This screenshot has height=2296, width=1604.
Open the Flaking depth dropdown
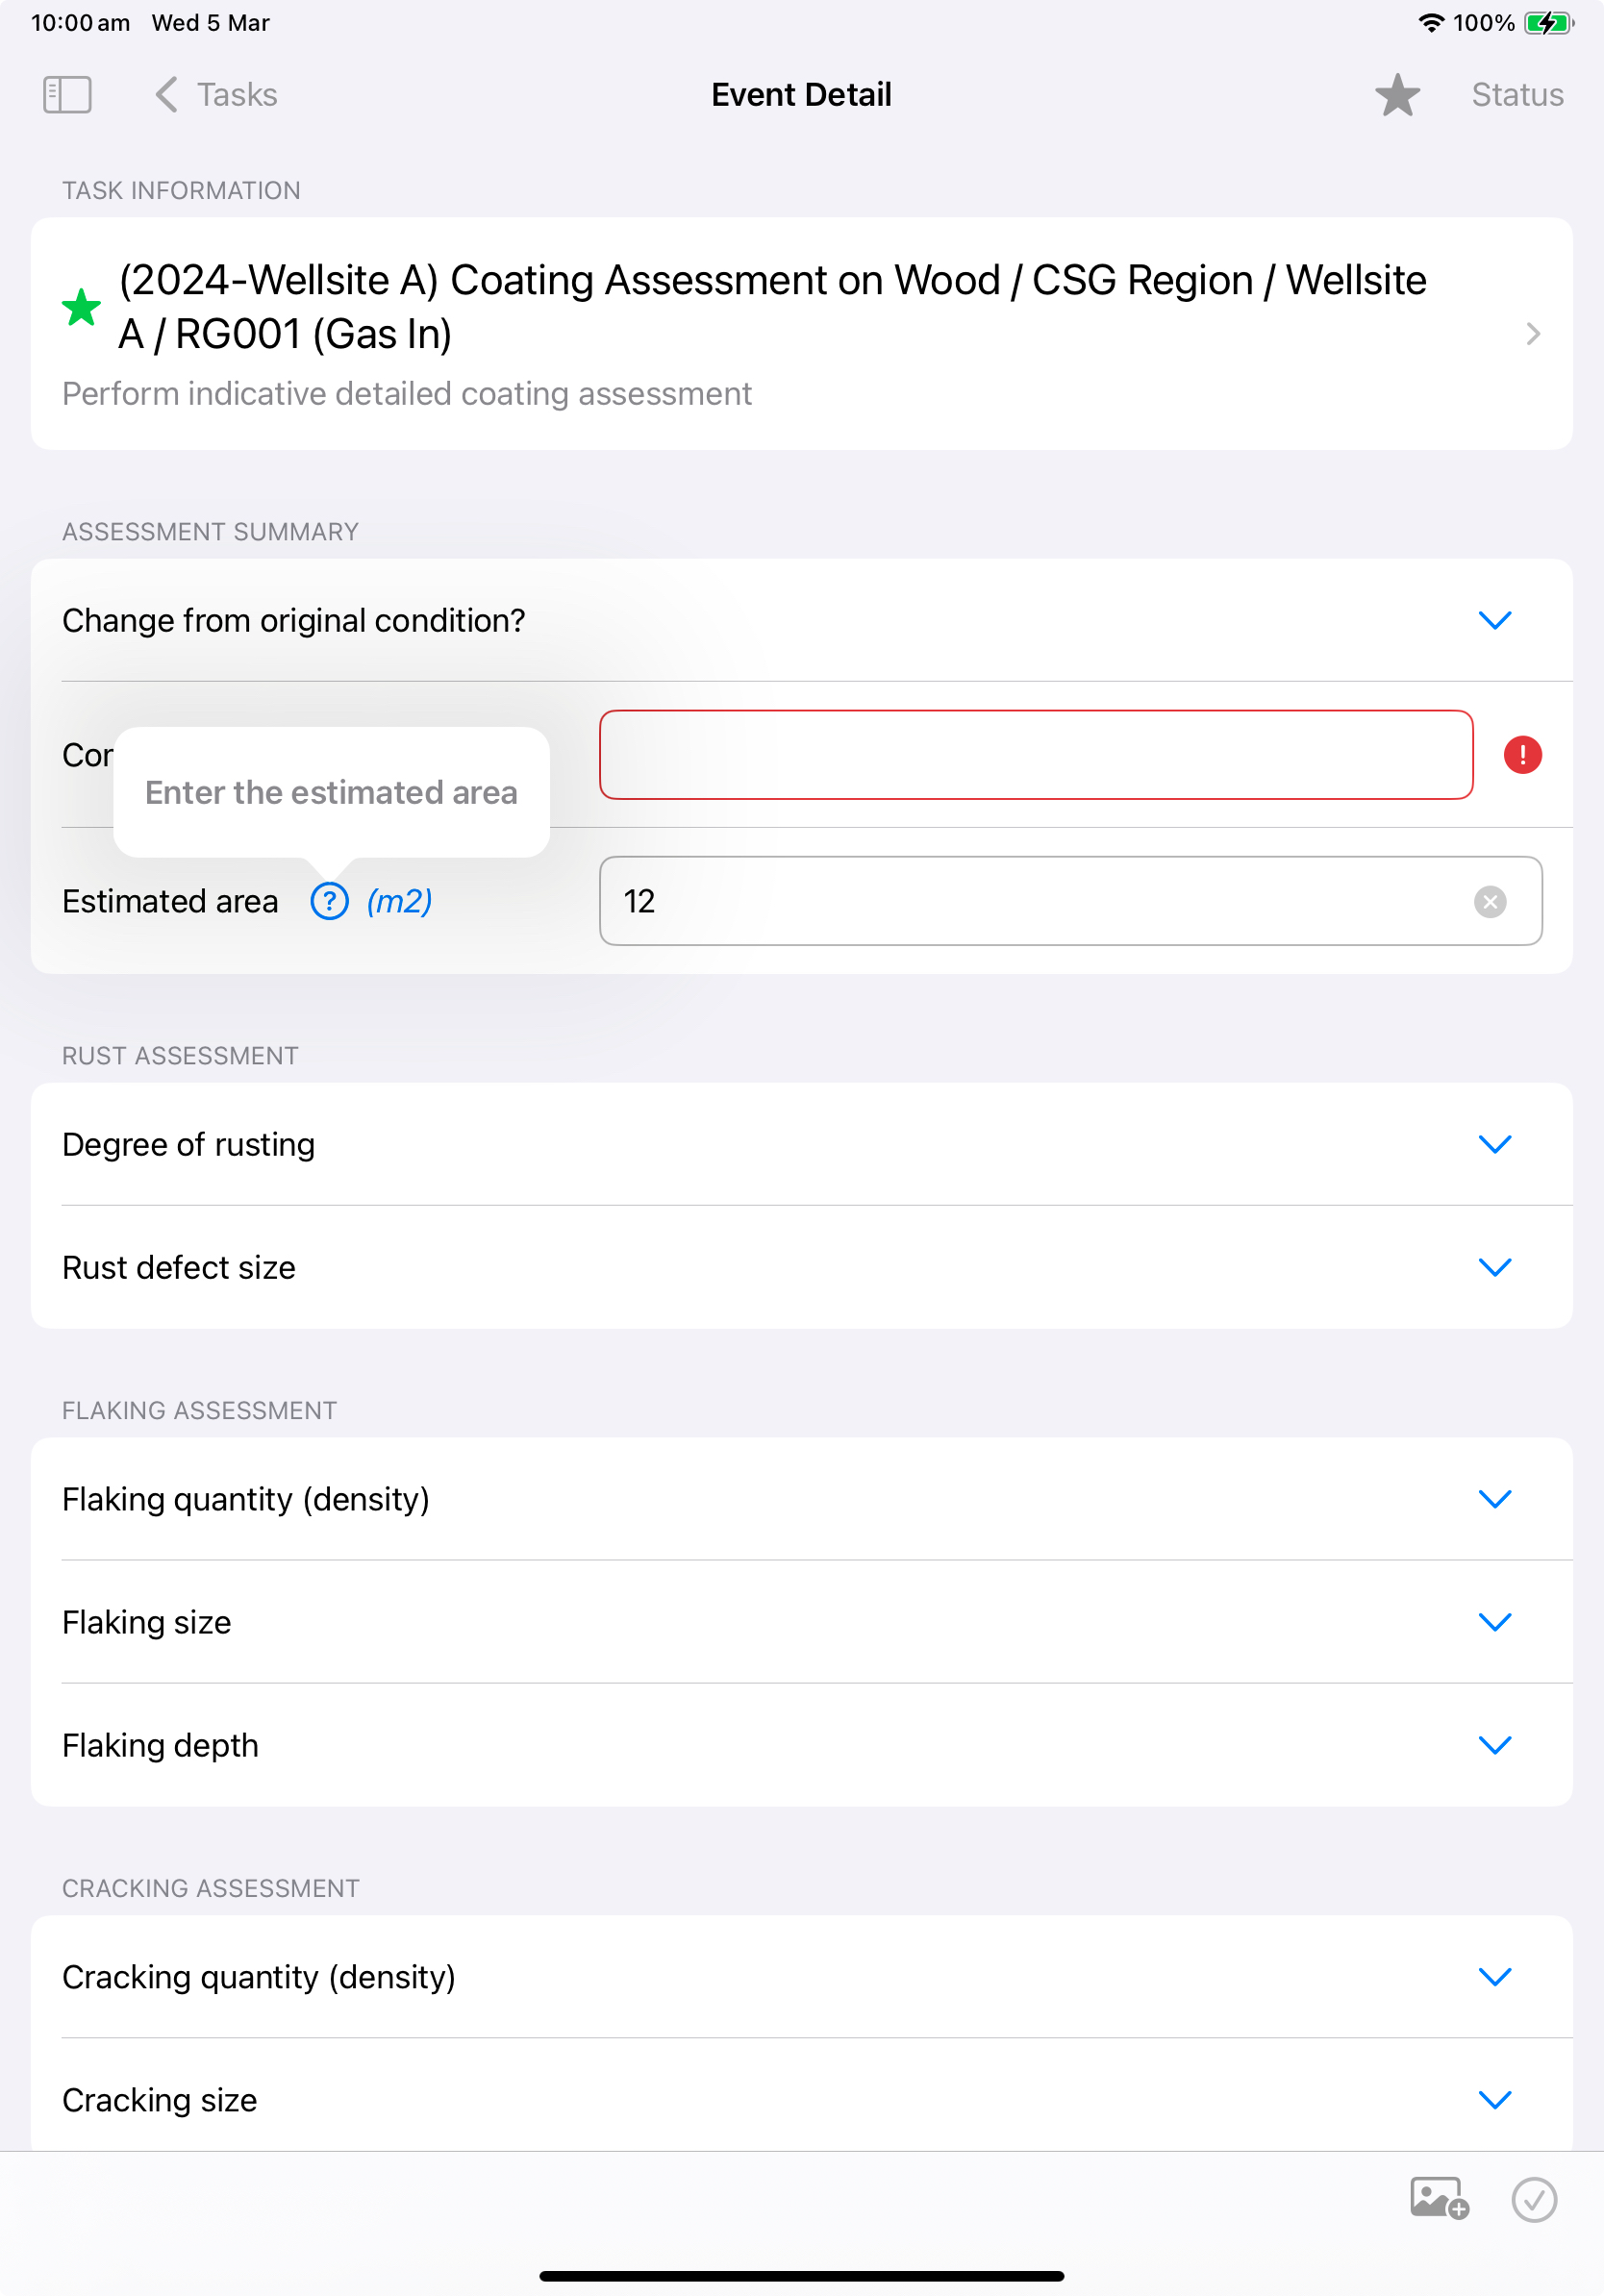pos(802,1745)
